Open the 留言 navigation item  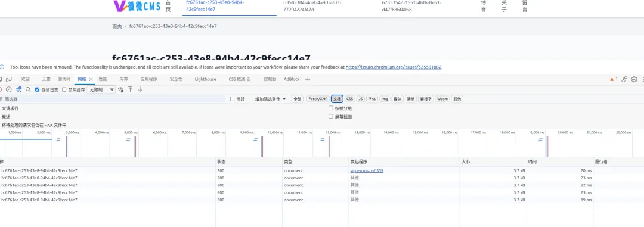[x=525, y=6]
